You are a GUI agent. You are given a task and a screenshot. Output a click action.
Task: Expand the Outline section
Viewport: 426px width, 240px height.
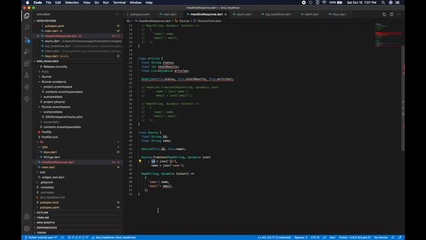pyautogui.click(x=43, y=213)
